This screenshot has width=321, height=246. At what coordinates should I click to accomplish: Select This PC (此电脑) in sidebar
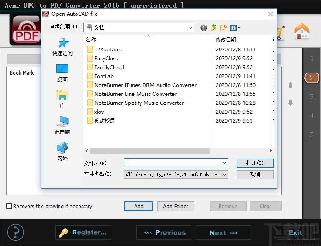point(62,126)
